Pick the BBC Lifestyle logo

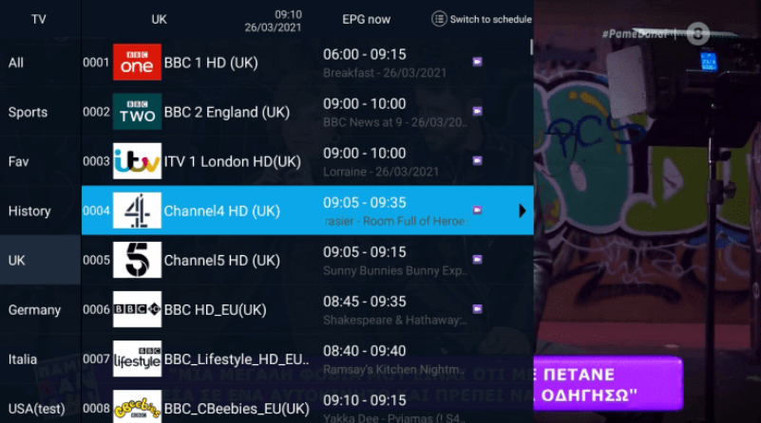137,359
